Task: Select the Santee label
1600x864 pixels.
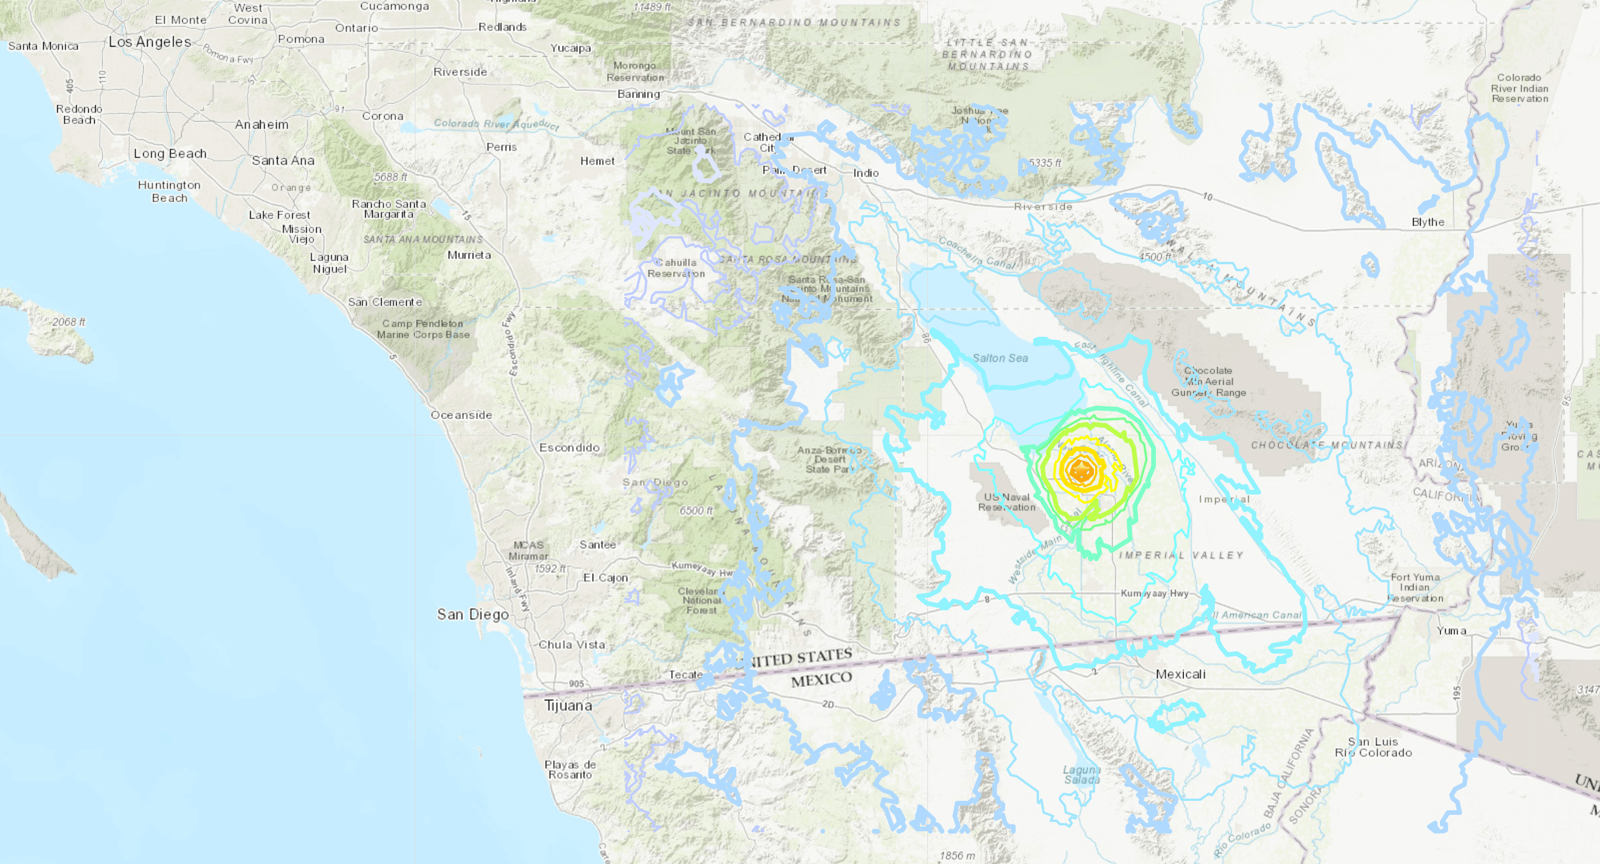Action: (x=597, y=545)
